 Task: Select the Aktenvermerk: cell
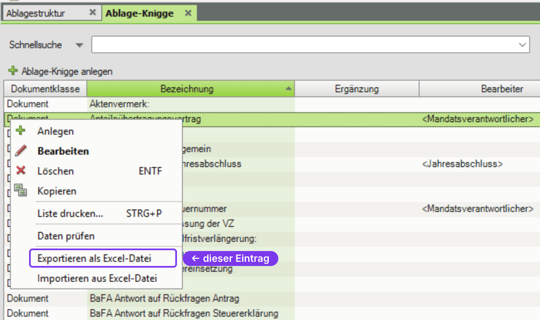[x=191, y=104]
